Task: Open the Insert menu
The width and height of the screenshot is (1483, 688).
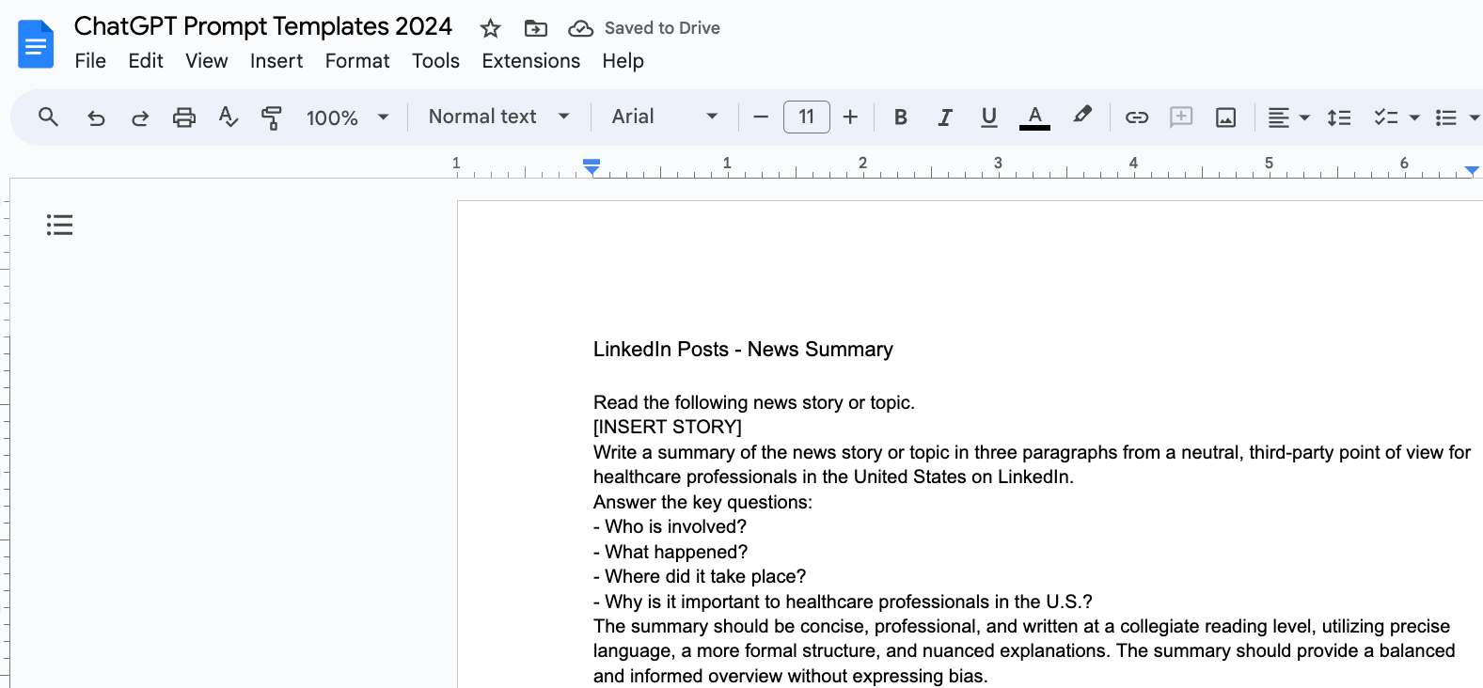Action: [x=276, y=61]
